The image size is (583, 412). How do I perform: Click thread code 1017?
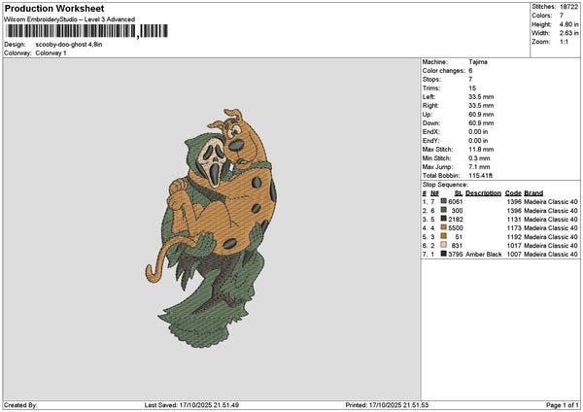point(514,246)
